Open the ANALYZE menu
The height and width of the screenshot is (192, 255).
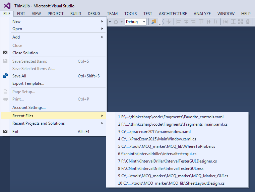point(202,14)
